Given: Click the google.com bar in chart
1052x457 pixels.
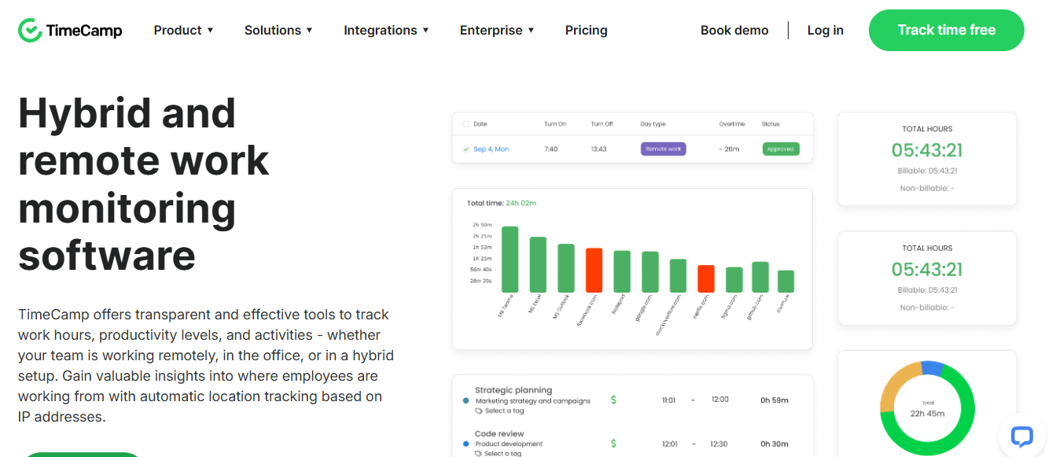Looking at the screenshot, I should [x=650, y=272].
